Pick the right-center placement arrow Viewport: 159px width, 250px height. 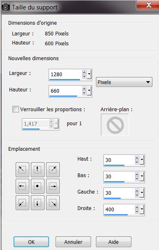click(x=53, y=186)
